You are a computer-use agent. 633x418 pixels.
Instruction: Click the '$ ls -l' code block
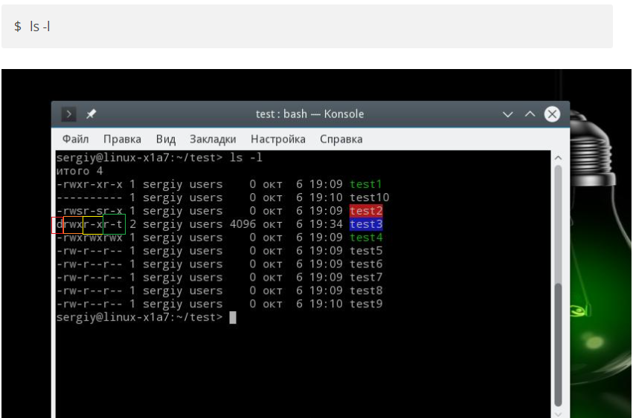(306, 26)
